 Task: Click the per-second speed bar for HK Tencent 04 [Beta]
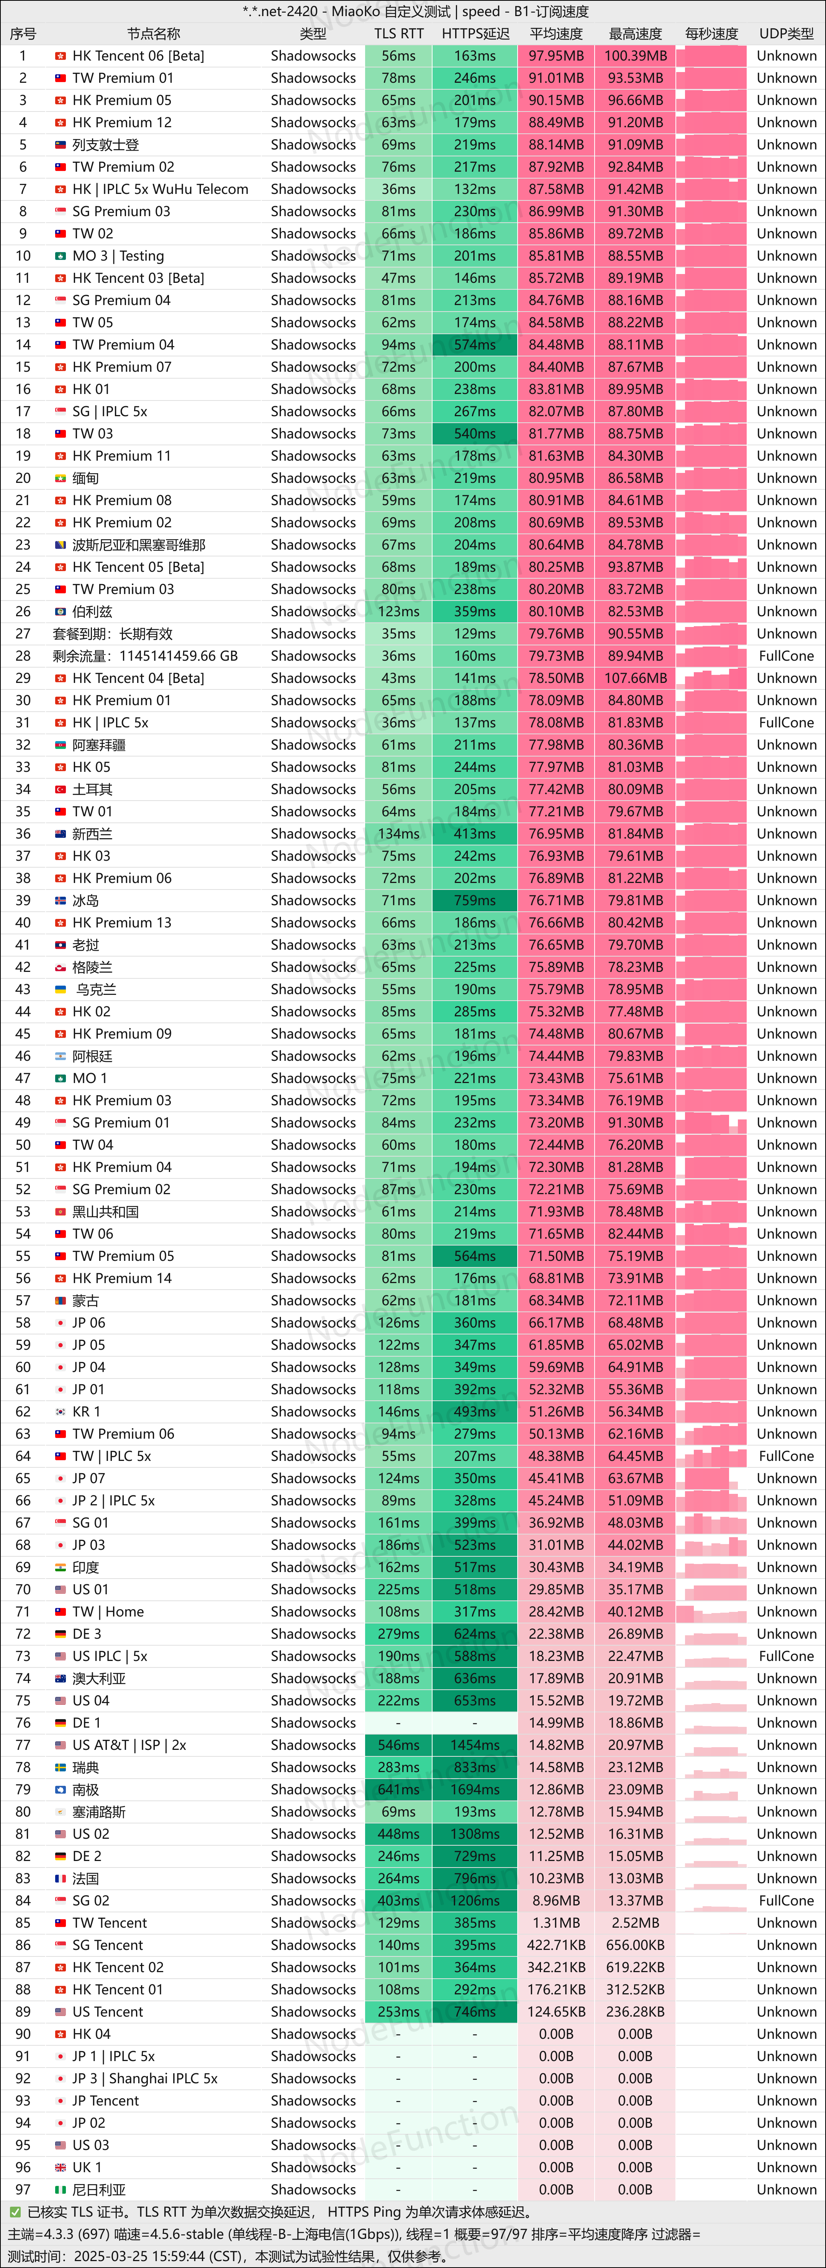point(711,678)
